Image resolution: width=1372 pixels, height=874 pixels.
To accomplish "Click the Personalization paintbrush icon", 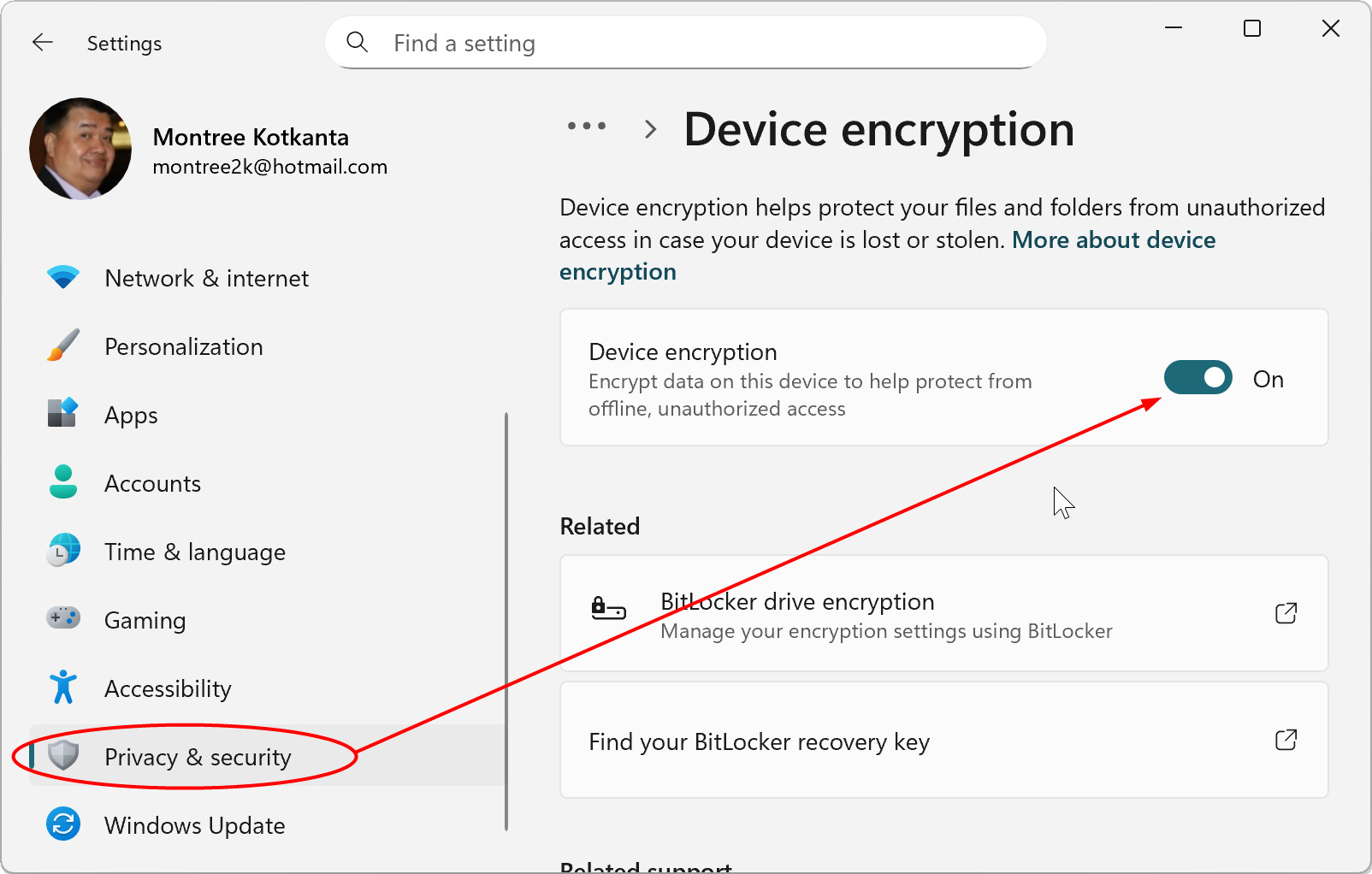I will 62,345.
